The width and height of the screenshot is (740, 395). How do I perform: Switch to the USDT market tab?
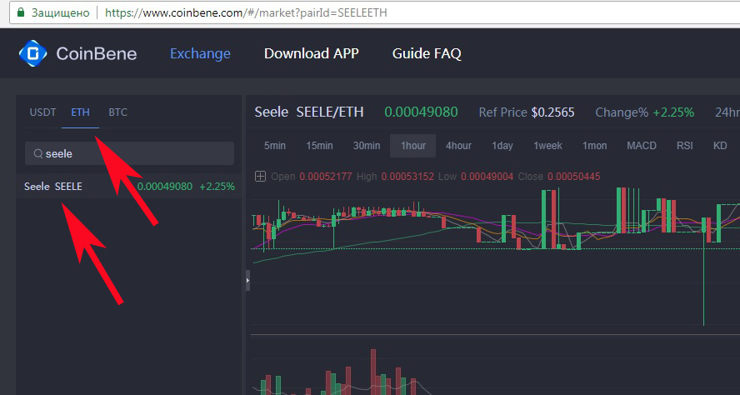click(x=42, y=112)
